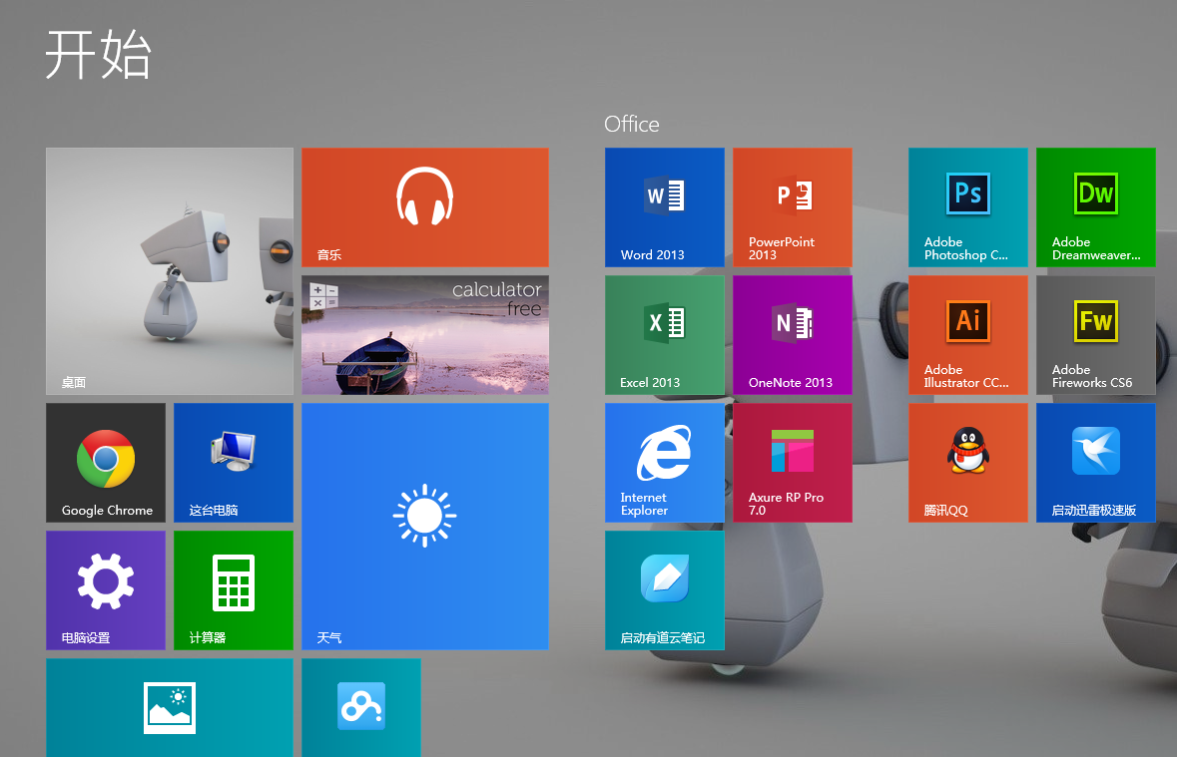Open Youdao cloud notes tile

[x=664, y=590]
